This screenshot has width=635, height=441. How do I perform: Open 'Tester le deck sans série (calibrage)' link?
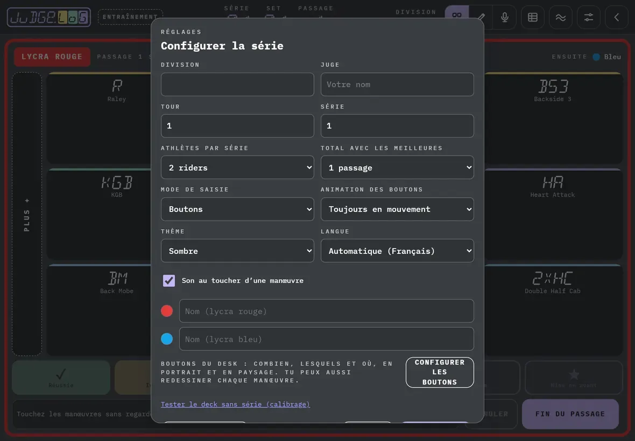point(235,404)
